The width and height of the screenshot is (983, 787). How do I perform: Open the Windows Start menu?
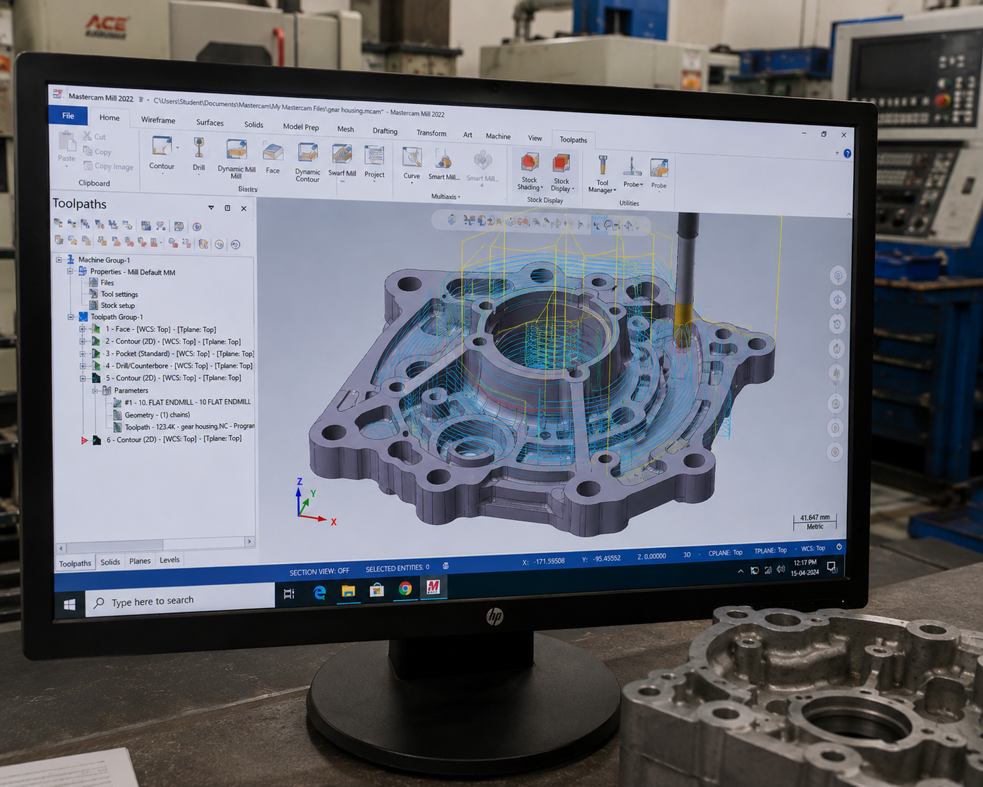pos(69,604)
